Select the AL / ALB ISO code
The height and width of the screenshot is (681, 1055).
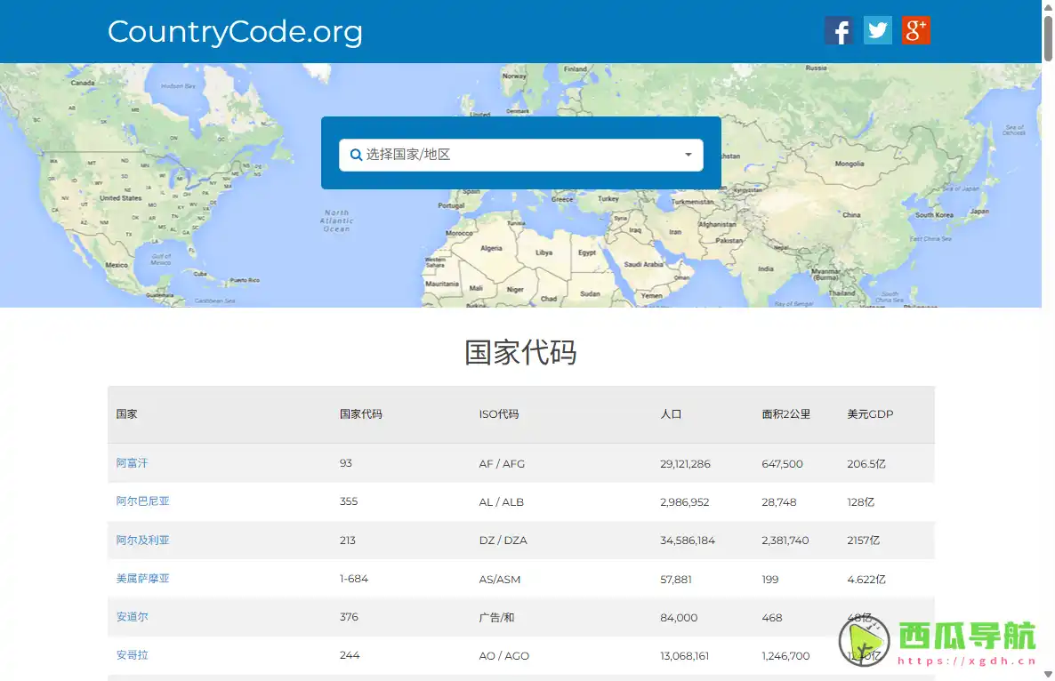coord(502,502)
